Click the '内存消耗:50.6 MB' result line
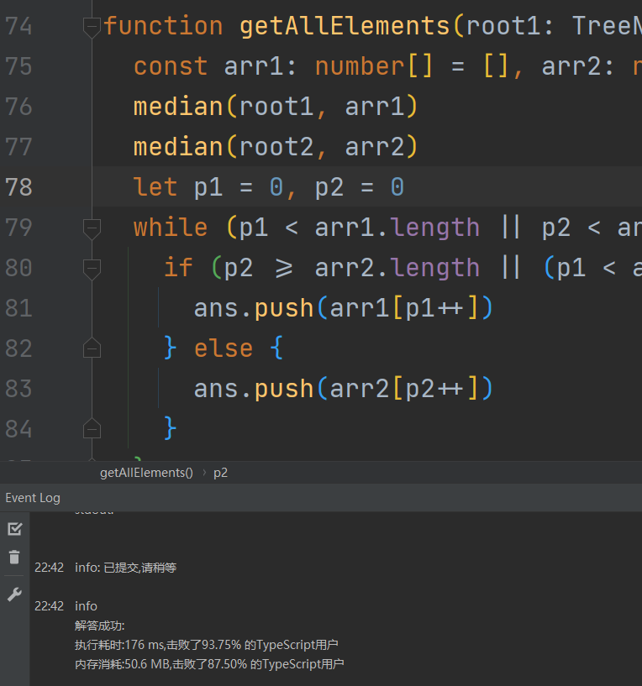The width and height of the screenshot is (642, 686). [209, 664]
